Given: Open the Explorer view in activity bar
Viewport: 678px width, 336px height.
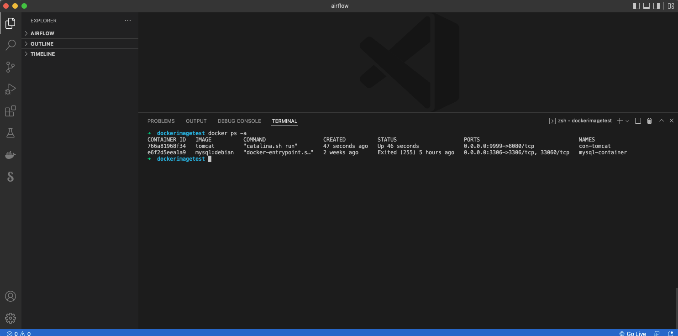Looking at the screenshot, I should [x=11, y=23].
